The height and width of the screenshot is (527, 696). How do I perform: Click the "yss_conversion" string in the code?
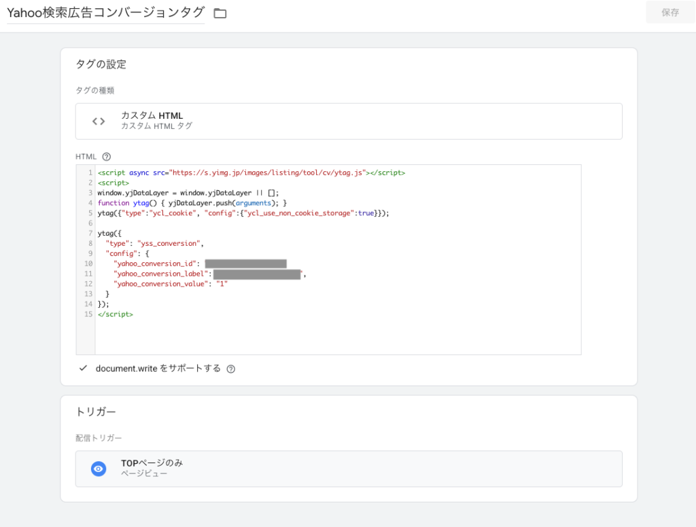[x=170, y=243]
